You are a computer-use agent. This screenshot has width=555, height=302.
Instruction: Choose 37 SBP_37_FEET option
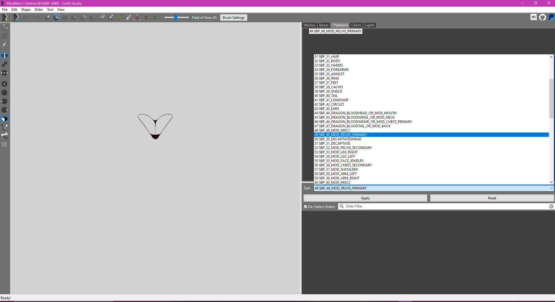click(x=431, y=83)
